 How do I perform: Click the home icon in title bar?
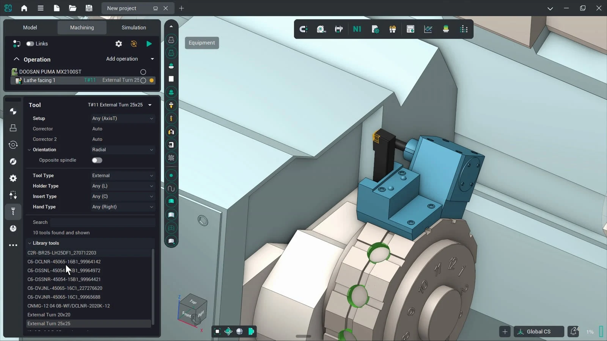(24, 8)
